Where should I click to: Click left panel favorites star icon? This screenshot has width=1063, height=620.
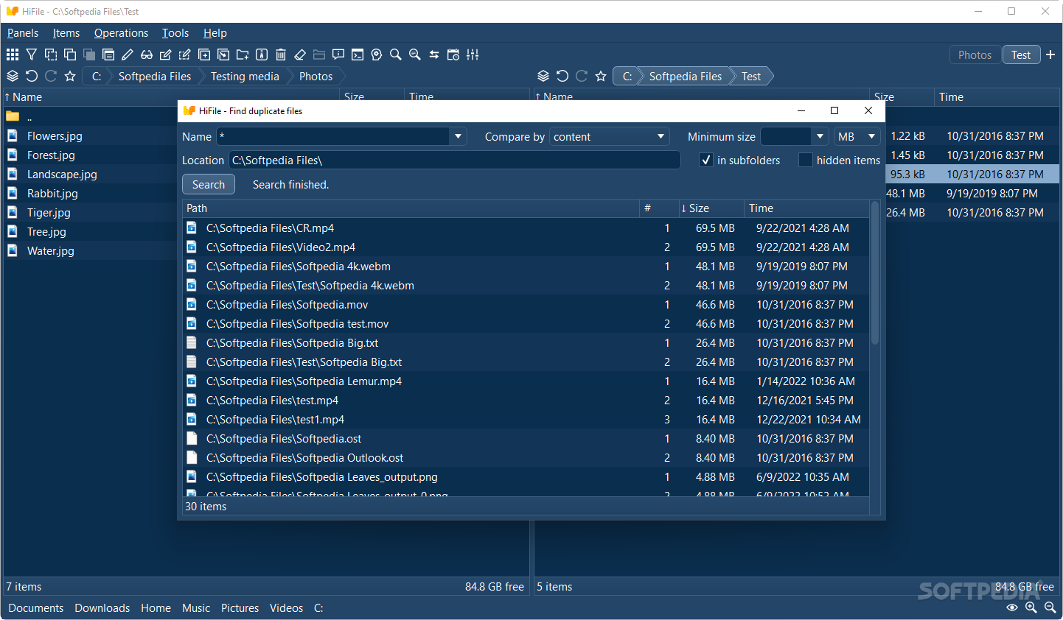pyautogui.click(x=70, y=76)
